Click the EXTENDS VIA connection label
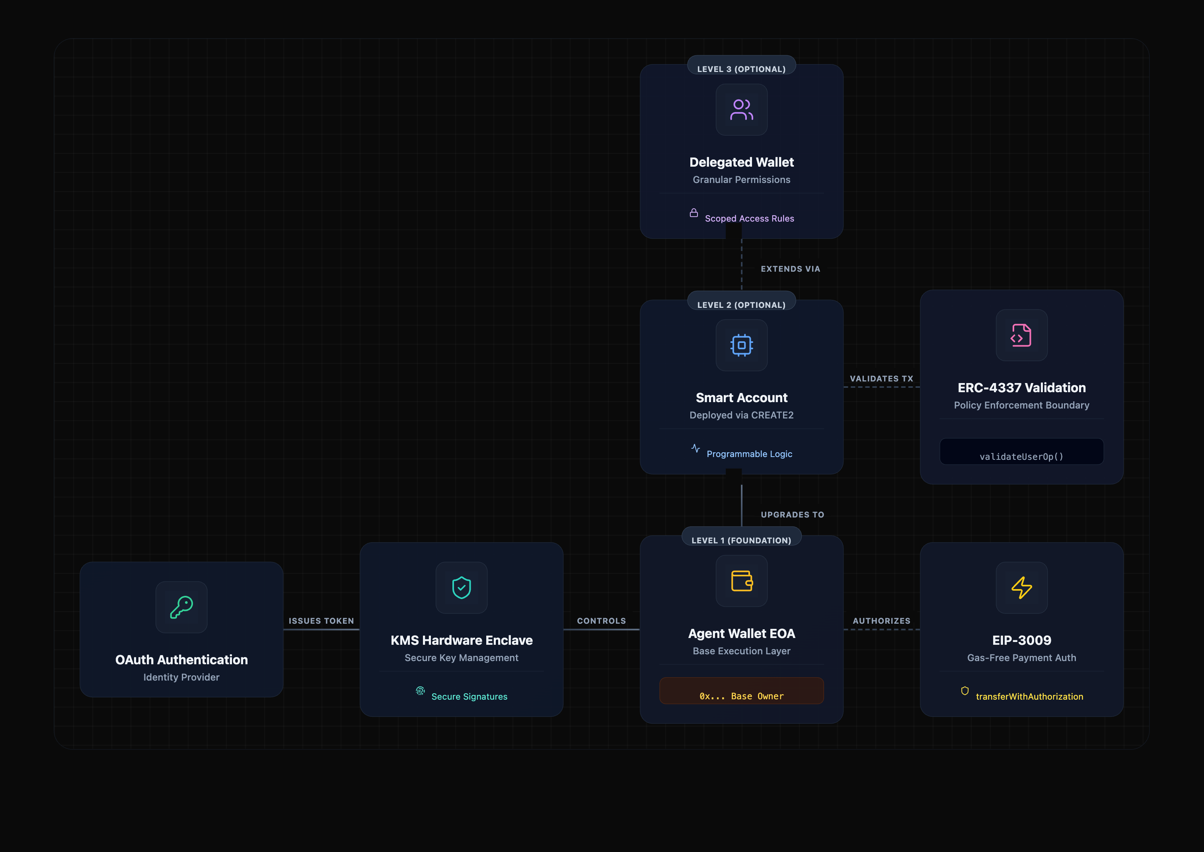This screenshot has width=1204, height=852. click(791, 268)
